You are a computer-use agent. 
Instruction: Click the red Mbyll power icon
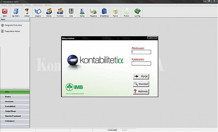click(5, 11)
